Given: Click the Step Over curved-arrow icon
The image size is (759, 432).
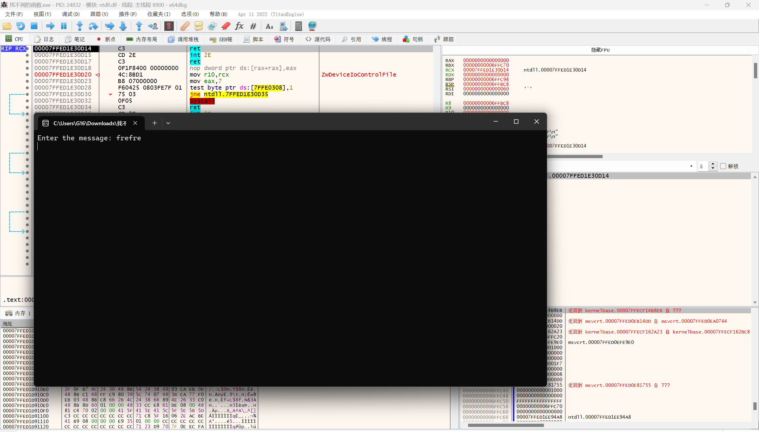Looking at the screenshot, I should [93, 26].
